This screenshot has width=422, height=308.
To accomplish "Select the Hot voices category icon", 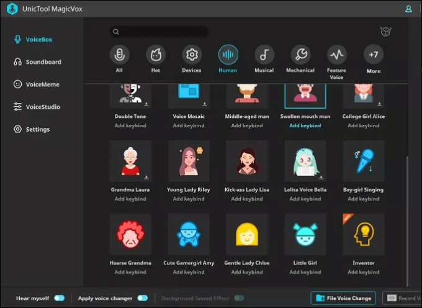I will pyautogui.click(x=156, y=55).
